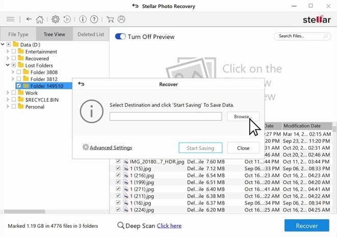Check the Entertainment folder checkbox

(x=14, y=51)
